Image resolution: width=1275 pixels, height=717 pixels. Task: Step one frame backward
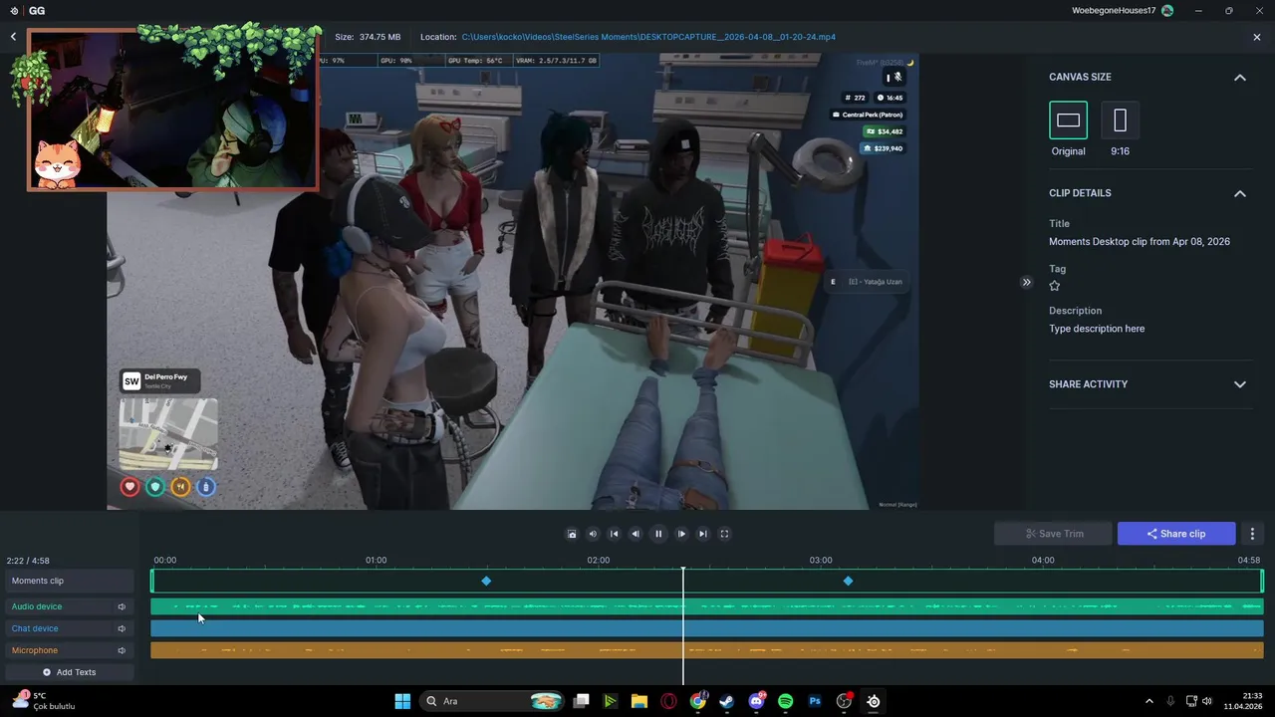[636, 534]
